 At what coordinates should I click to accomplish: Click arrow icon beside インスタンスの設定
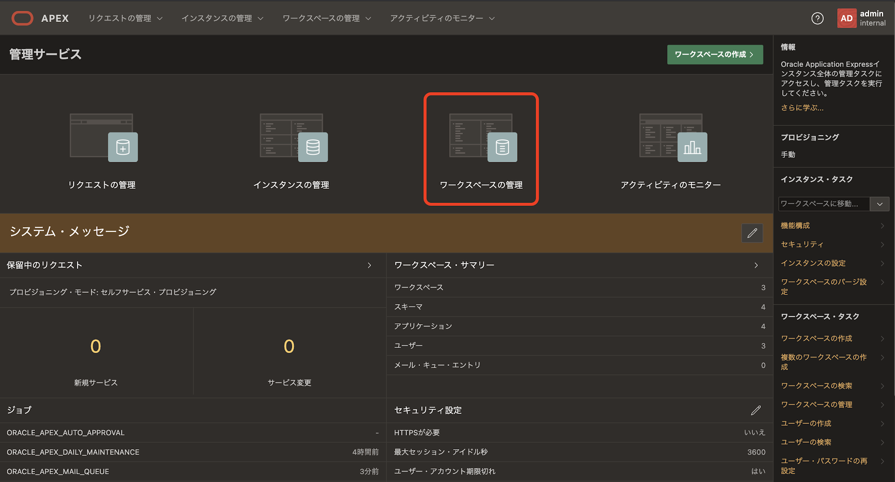tap(882, 264)
